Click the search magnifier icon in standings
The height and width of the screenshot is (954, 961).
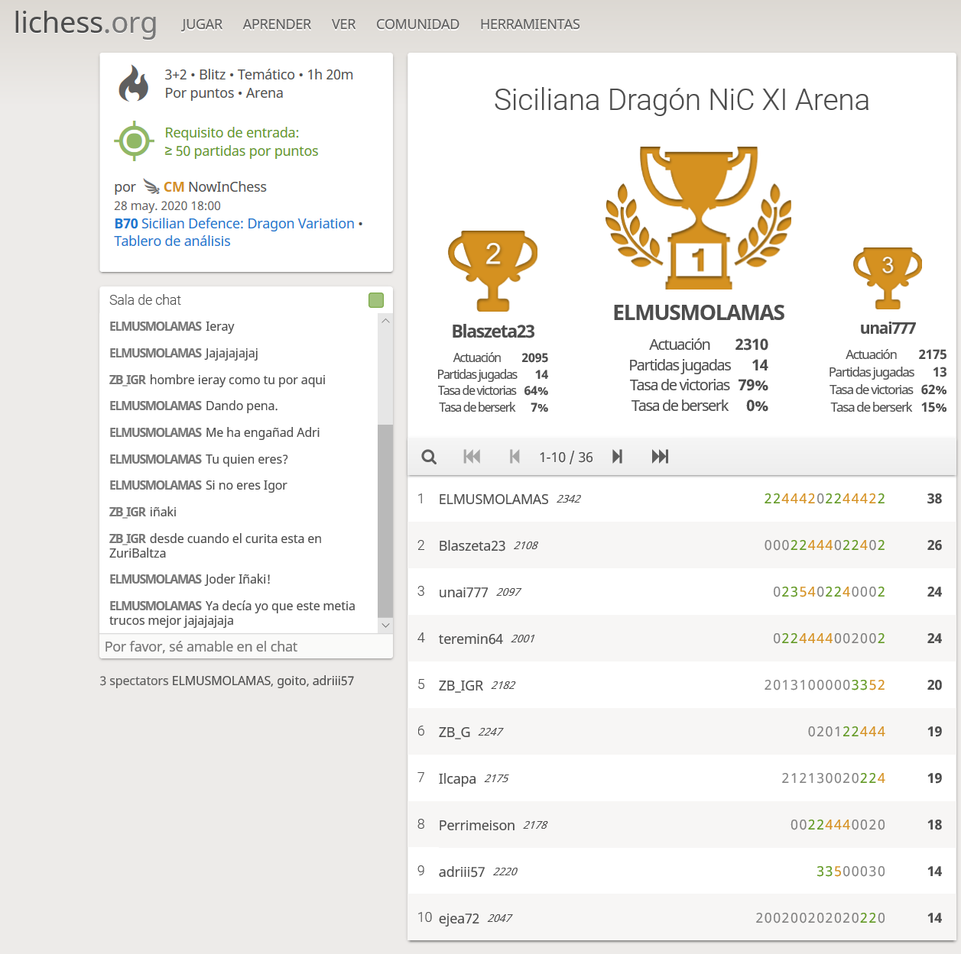coord(429,457)
